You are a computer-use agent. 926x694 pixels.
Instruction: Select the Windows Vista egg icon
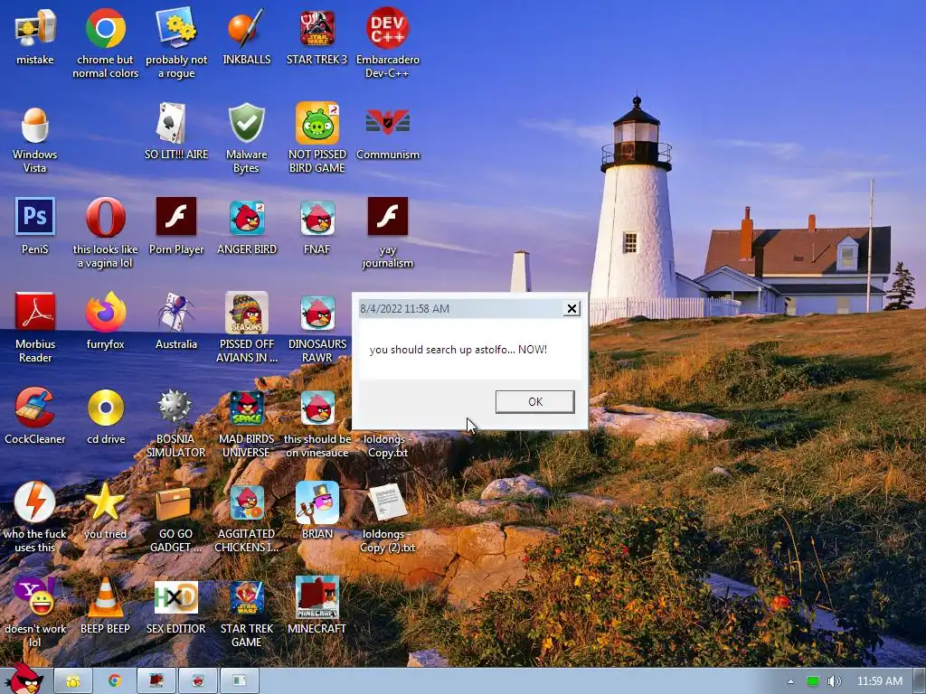click(35, 123)
